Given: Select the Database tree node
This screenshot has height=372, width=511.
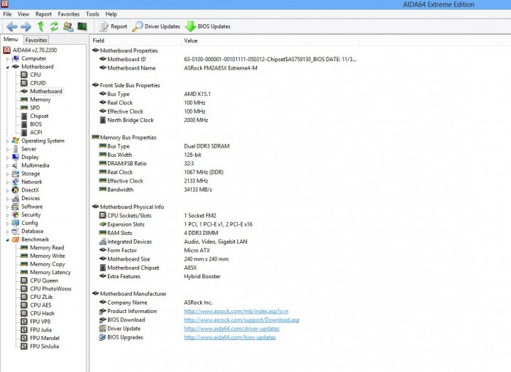Looking at the screenshot, I should (32, 231).
